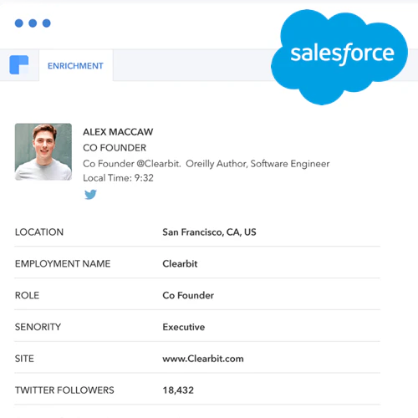Click the Salesforce cloud logo
The height and width of the screenshot is (418, 418).
339,57
